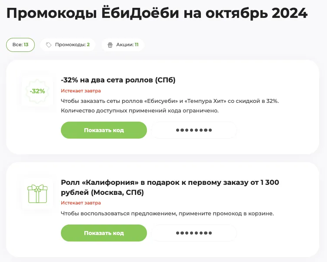Click the green number 13 in Все tab
Viewport: 327px width, 262px height.
26,44
